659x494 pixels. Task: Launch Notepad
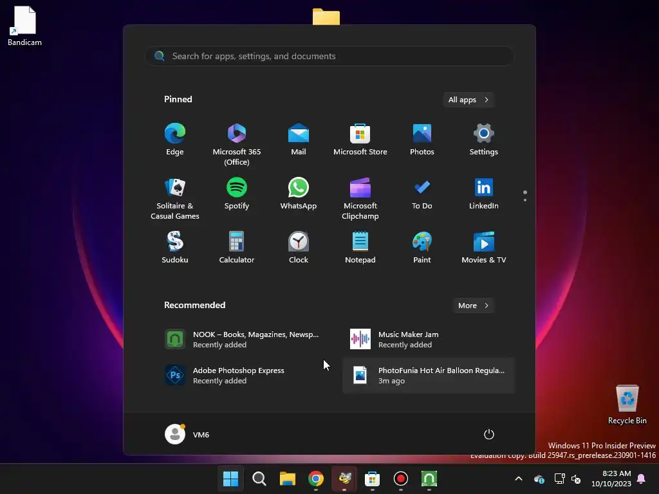click(x=360, y=248)
